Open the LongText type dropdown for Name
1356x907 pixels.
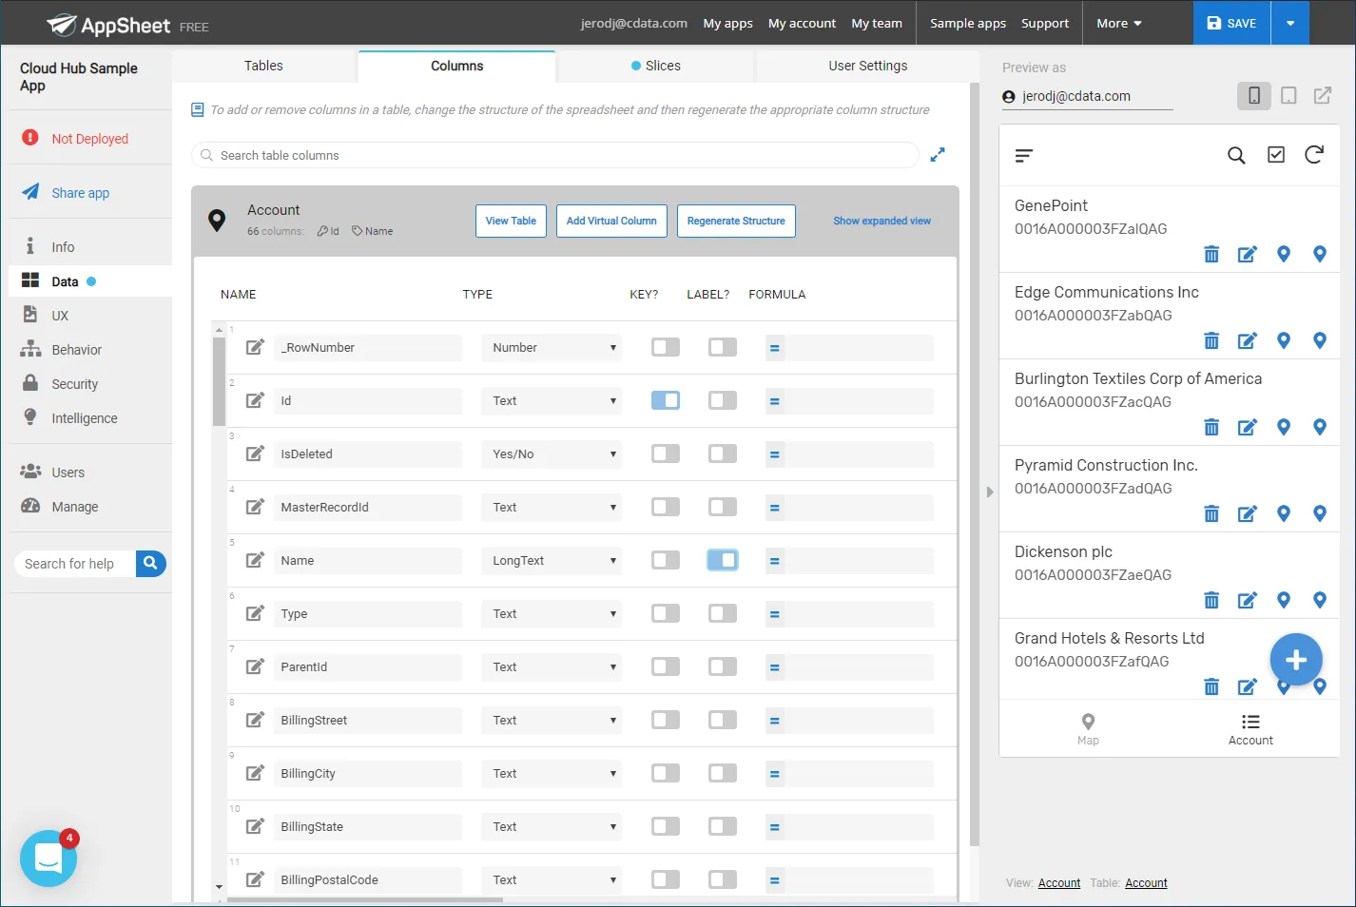pos(552,561)
